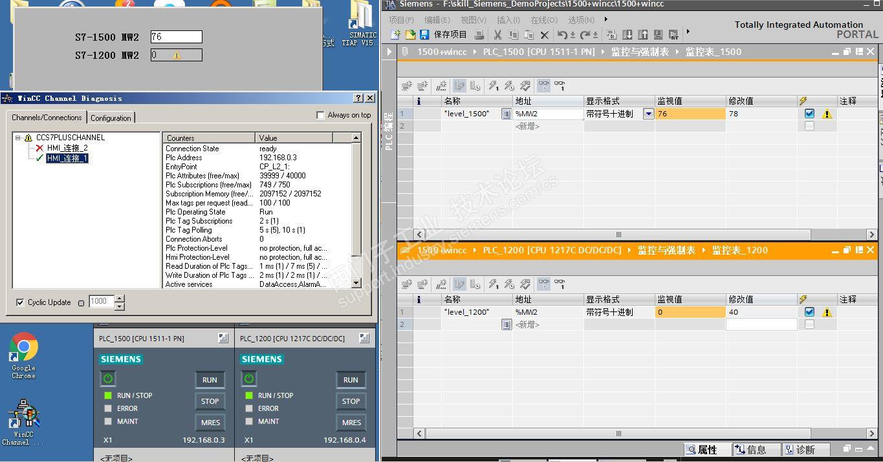Open SIMATIC TIAP V15 desktop folder
The height and width of the screenshot is (462, 883).
pyautogui.click(x=359, y=23)
